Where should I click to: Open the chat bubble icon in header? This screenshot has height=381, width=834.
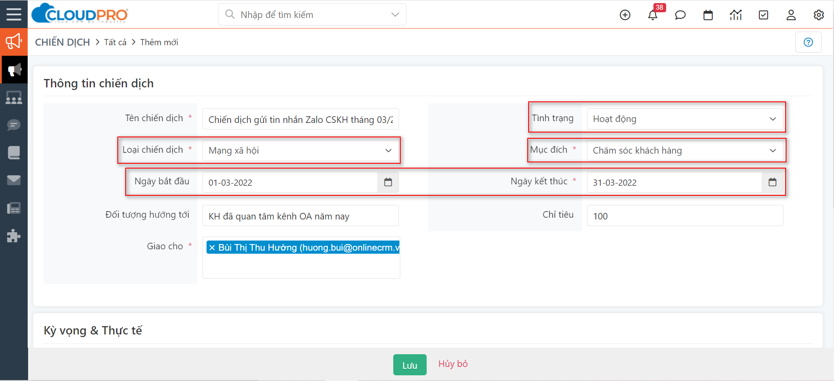point(680,15)
